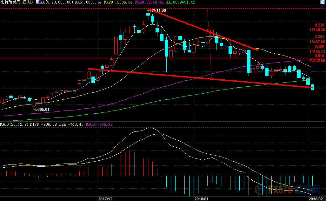Click the 14165.12 price label
This screenshot has height=201, width=326.
317,51
